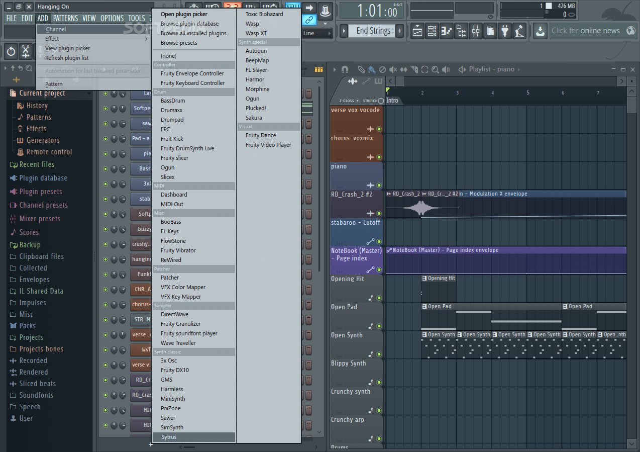Mute the chorus-voxmix playlist track
This screenshot has width=640, height=452.
pos(379,157)
